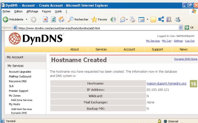Open the Outils menu
The height and width of the screenshot is (123, 198).
click(58, 12)
